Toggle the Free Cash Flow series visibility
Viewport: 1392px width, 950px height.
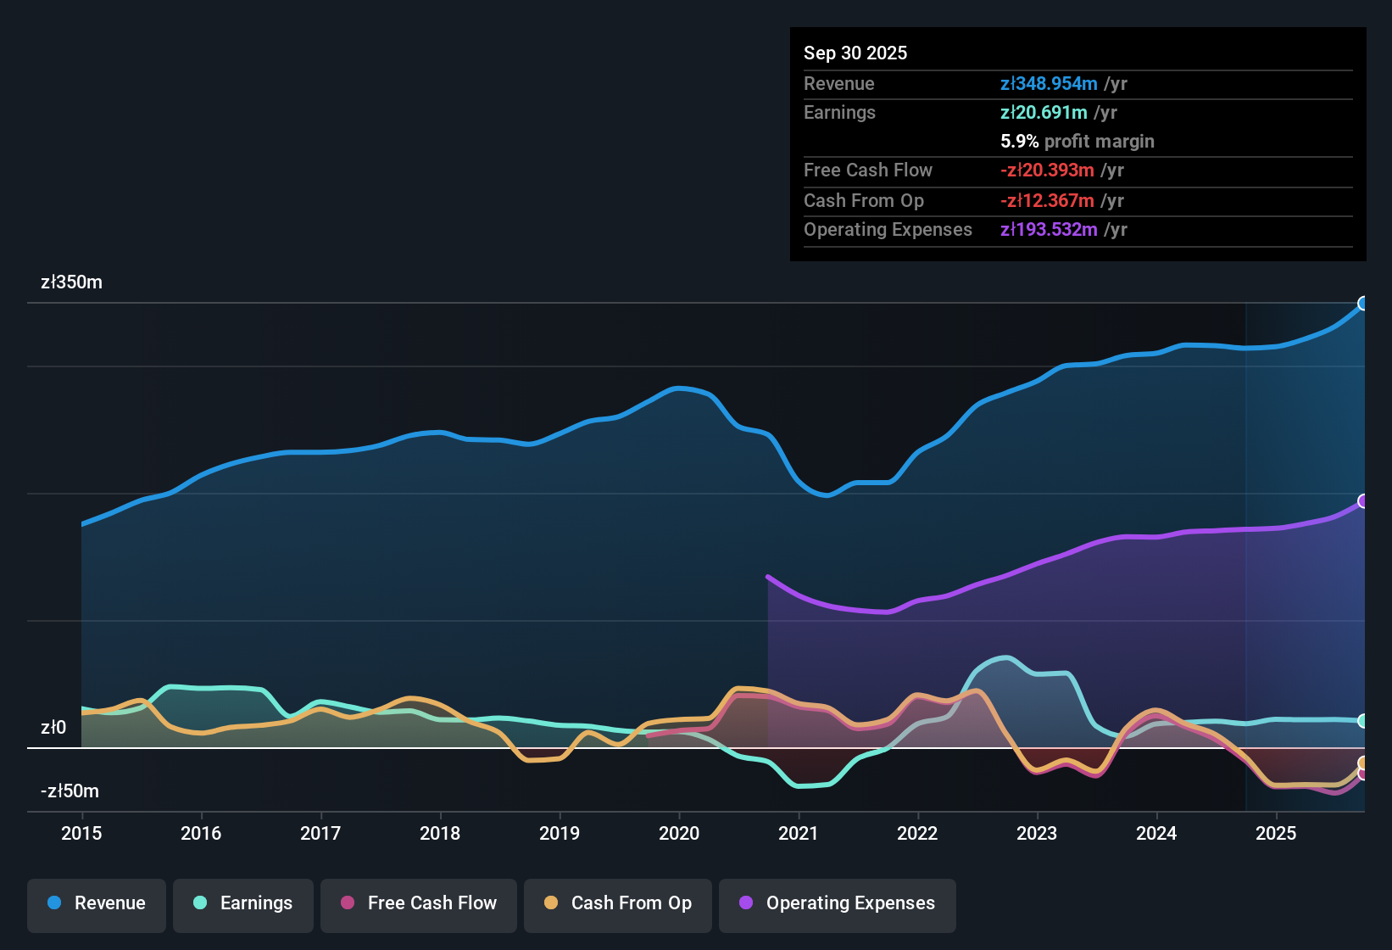tap(419, 903)
